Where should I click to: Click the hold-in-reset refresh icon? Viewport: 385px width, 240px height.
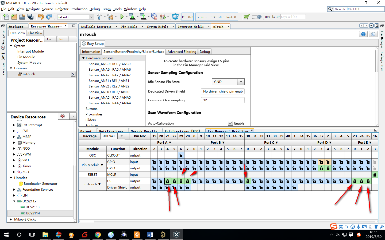click(154, 17)
